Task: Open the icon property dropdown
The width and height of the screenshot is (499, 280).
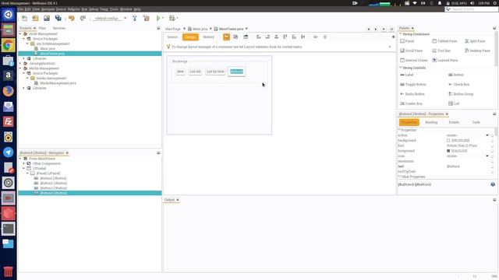Action: (487, 156)
